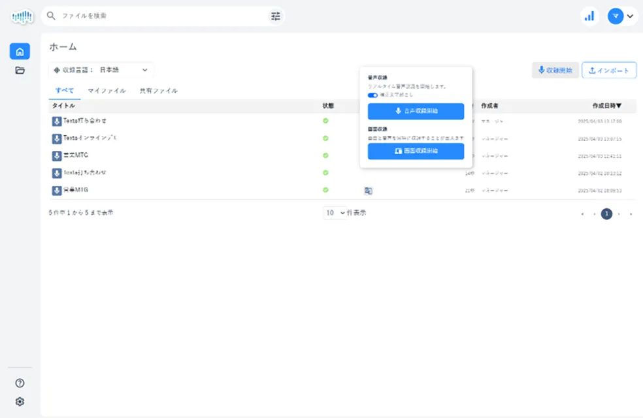Click the 状態 column header

pos(328,106)
